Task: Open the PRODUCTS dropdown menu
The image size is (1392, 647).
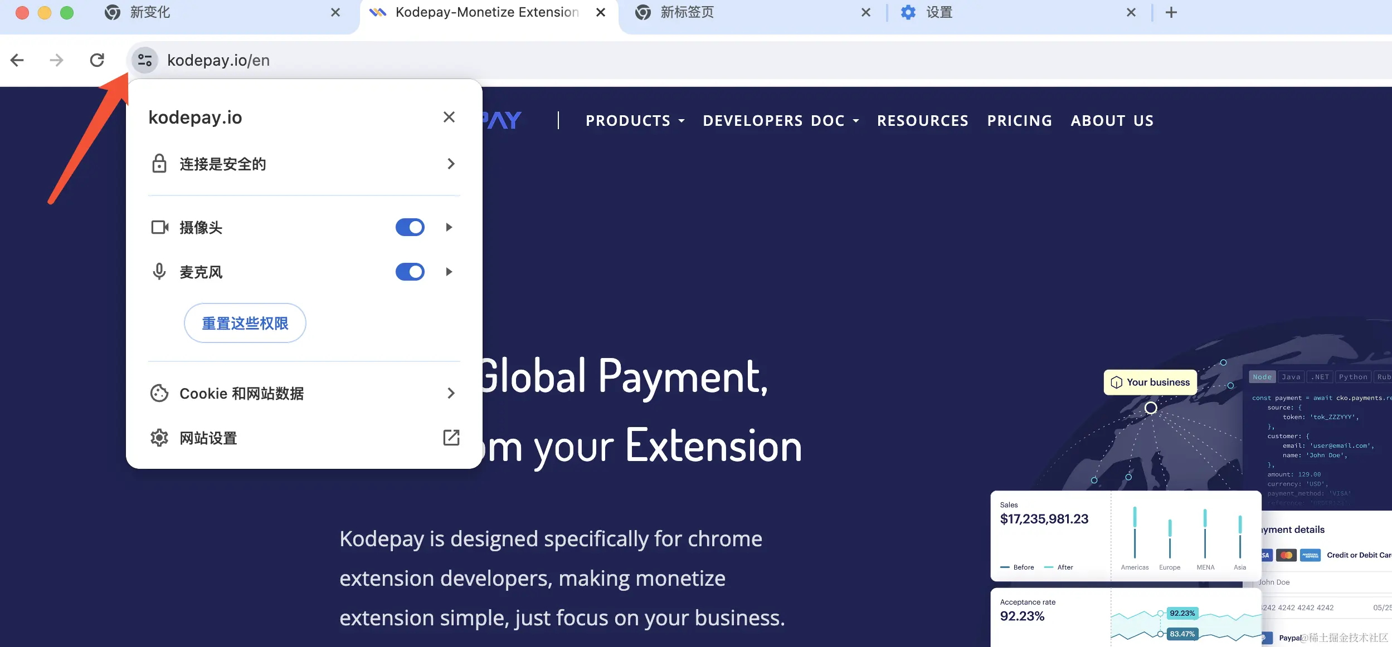Action: pos(635,121)
